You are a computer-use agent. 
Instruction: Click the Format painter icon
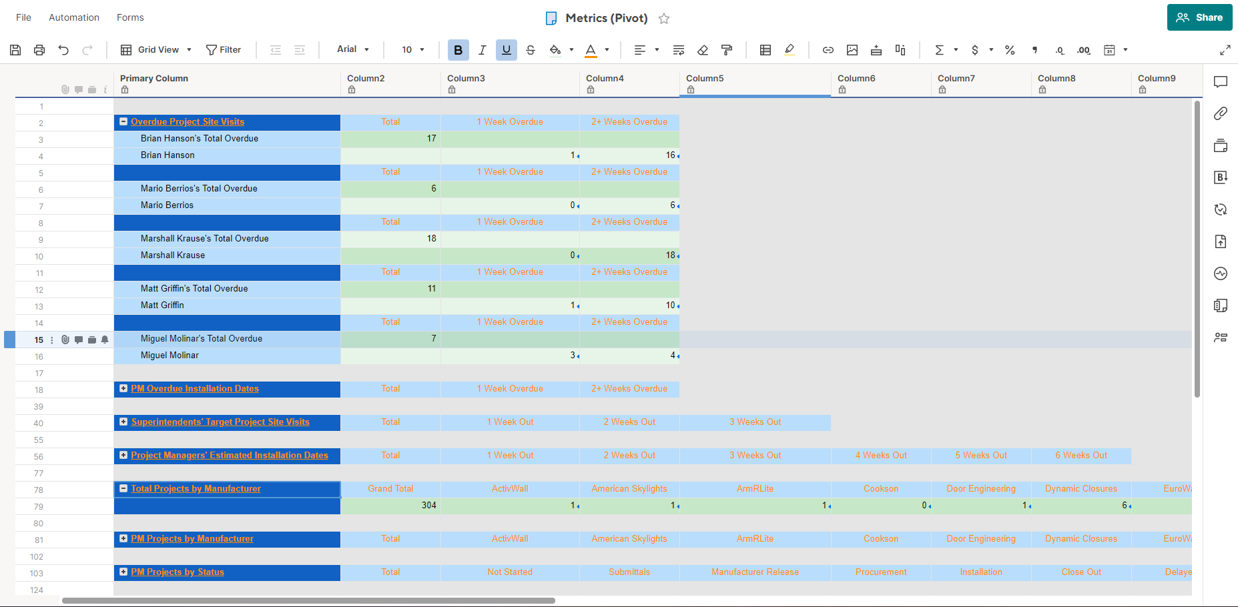727,50
